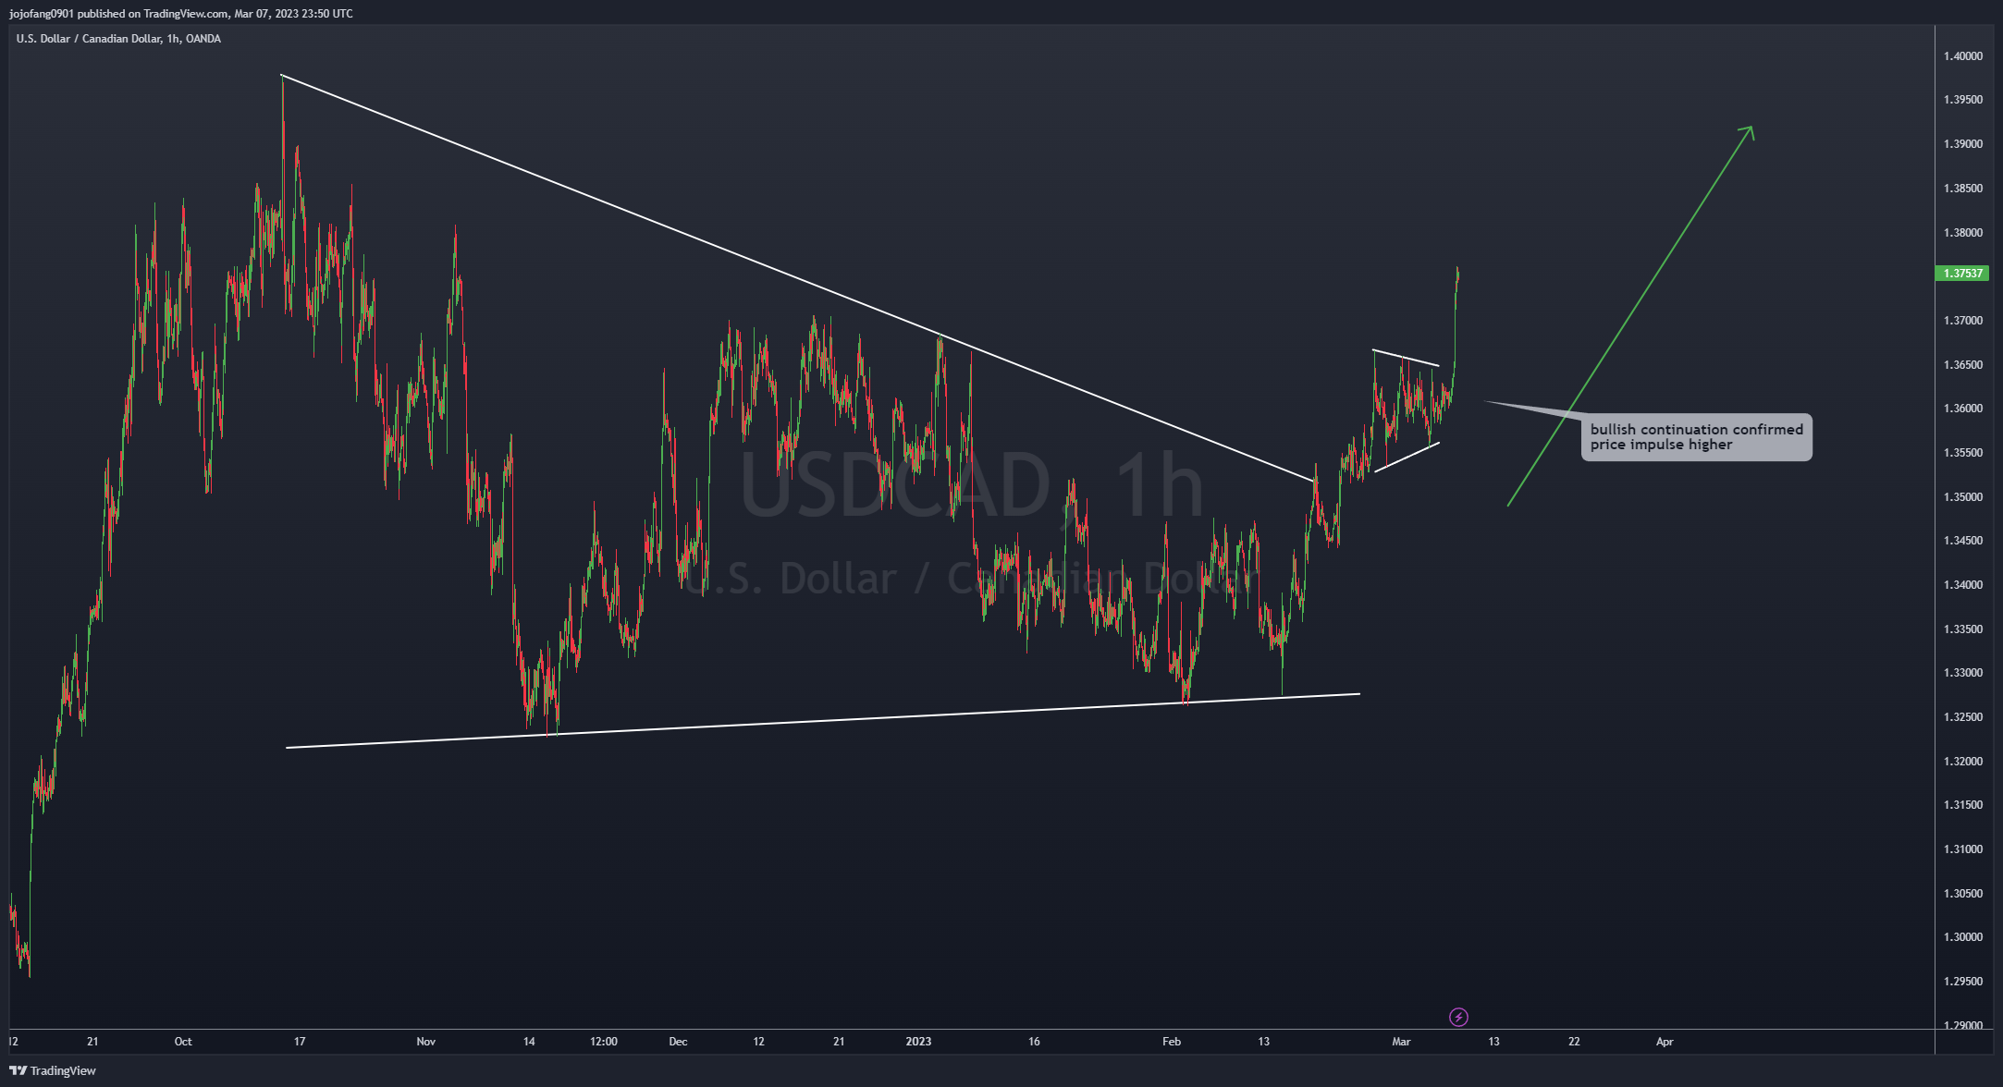This screenshot has width=2003, height=1087.
Task: Click the current price label 1.37537
Action: pyautogui.click(x=1962, y=274)
